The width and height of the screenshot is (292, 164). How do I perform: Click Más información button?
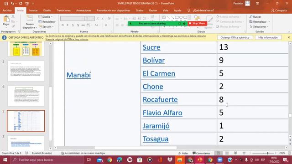pos(268,37)
